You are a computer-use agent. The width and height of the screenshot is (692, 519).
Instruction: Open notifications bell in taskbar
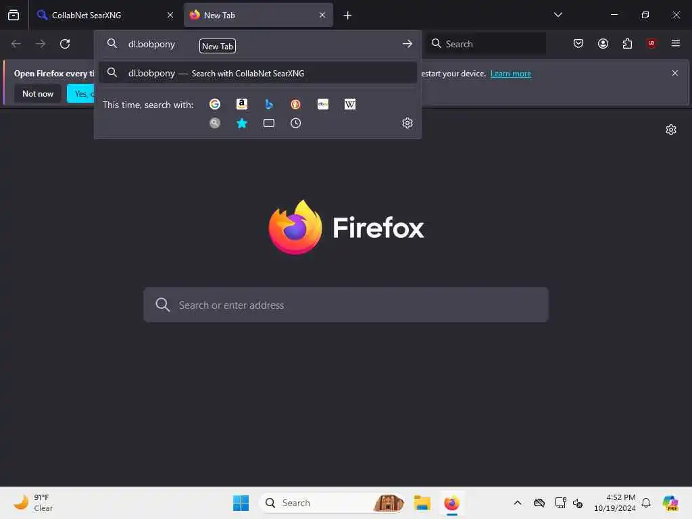(646, 503)
